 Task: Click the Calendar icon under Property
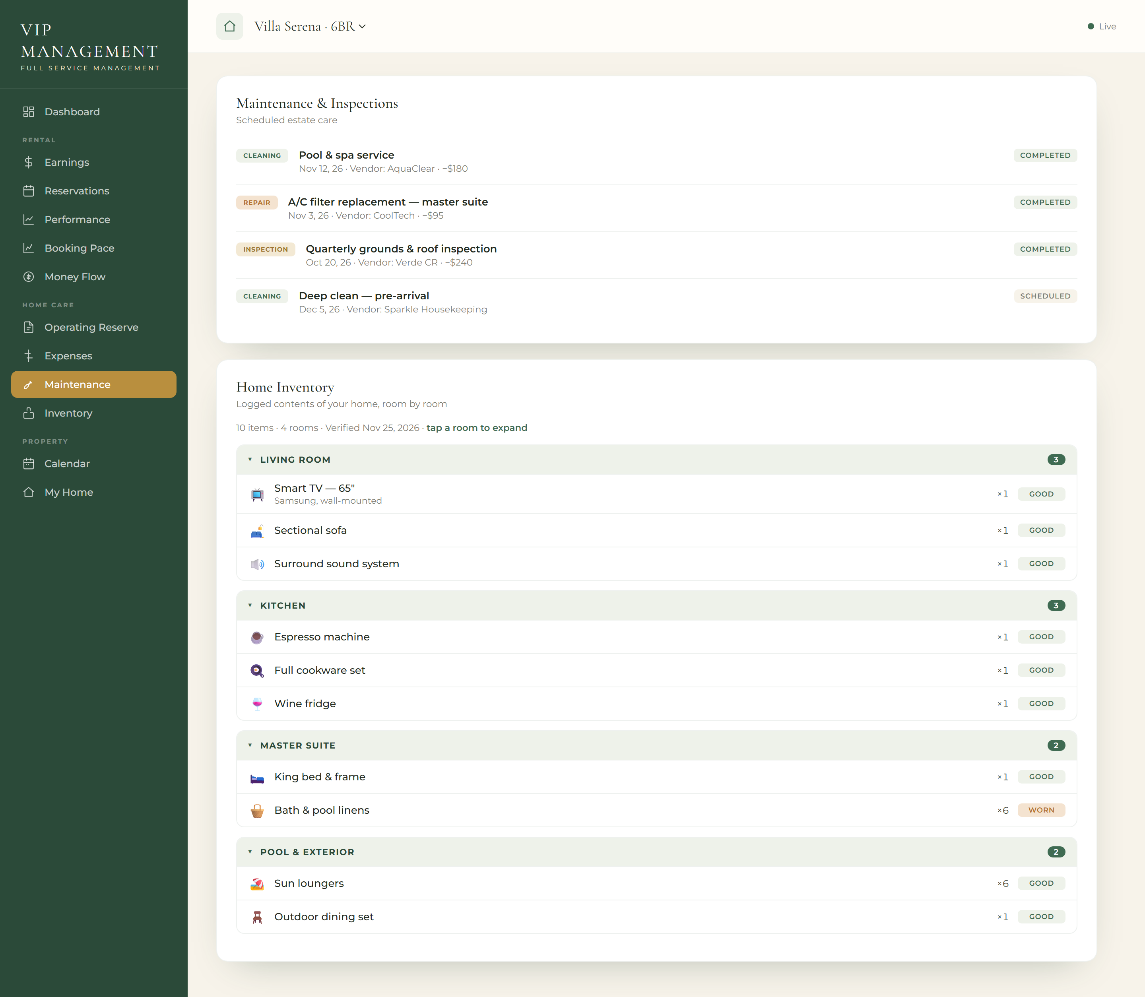click(29, 464)
